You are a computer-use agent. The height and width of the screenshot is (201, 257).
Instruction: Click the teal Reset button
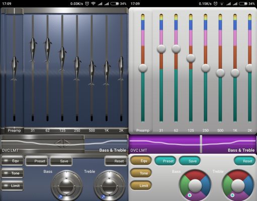point(244,161)
